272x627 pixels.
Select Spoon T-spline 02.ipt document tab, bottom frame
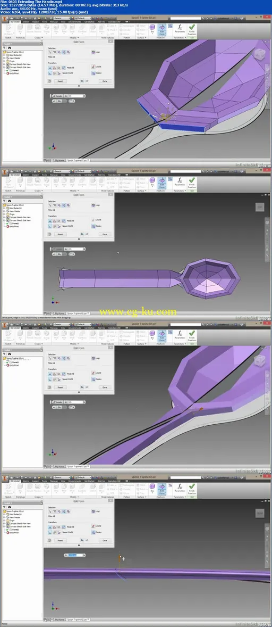[78, 620]
